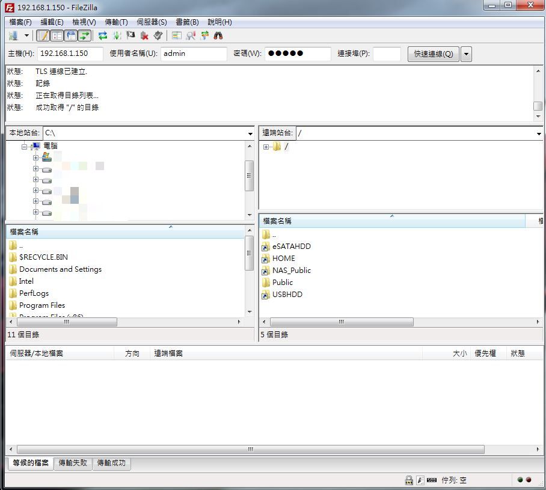
Task: Open the 檔案(F) menu
Action: point(20,22)
